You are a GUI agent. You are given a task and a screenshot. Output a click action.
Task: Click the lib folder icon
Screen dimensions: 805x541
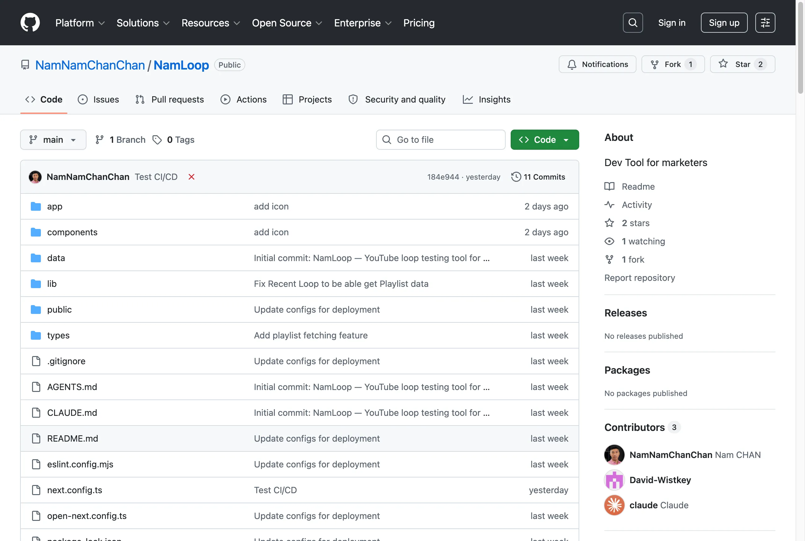coord(36,284)
